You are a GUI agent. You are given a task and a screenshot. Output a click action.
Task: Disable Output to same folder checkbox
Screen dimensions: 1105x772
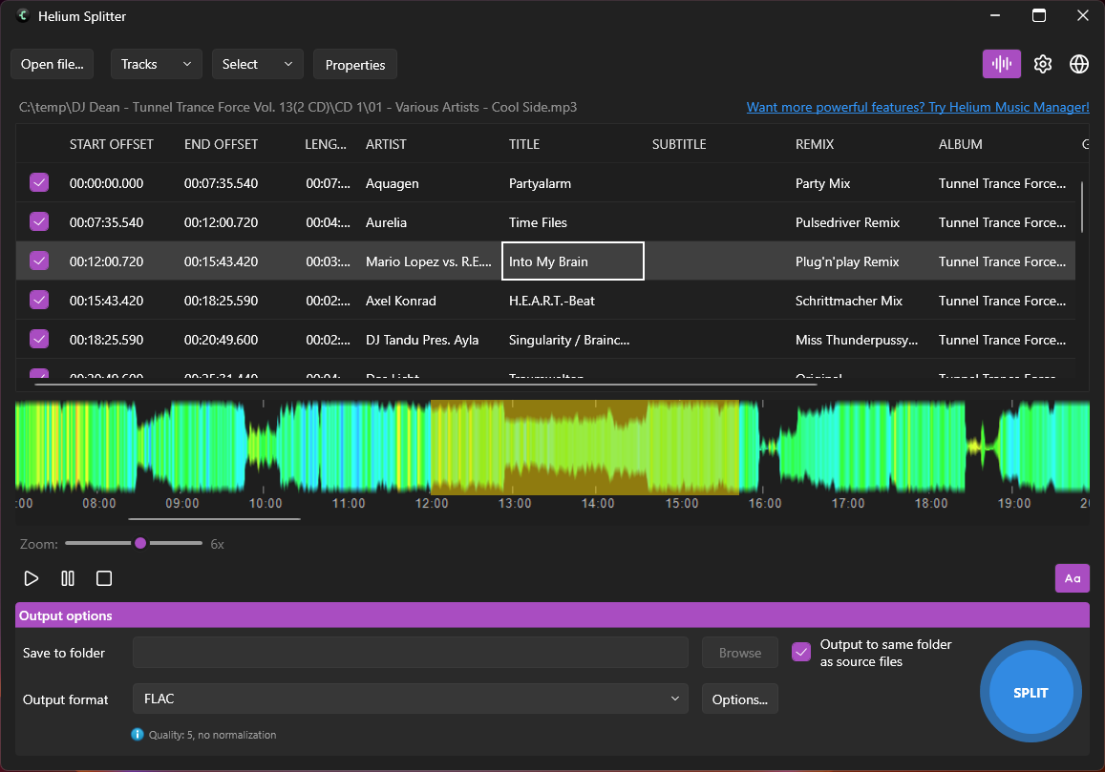[801, 653]
